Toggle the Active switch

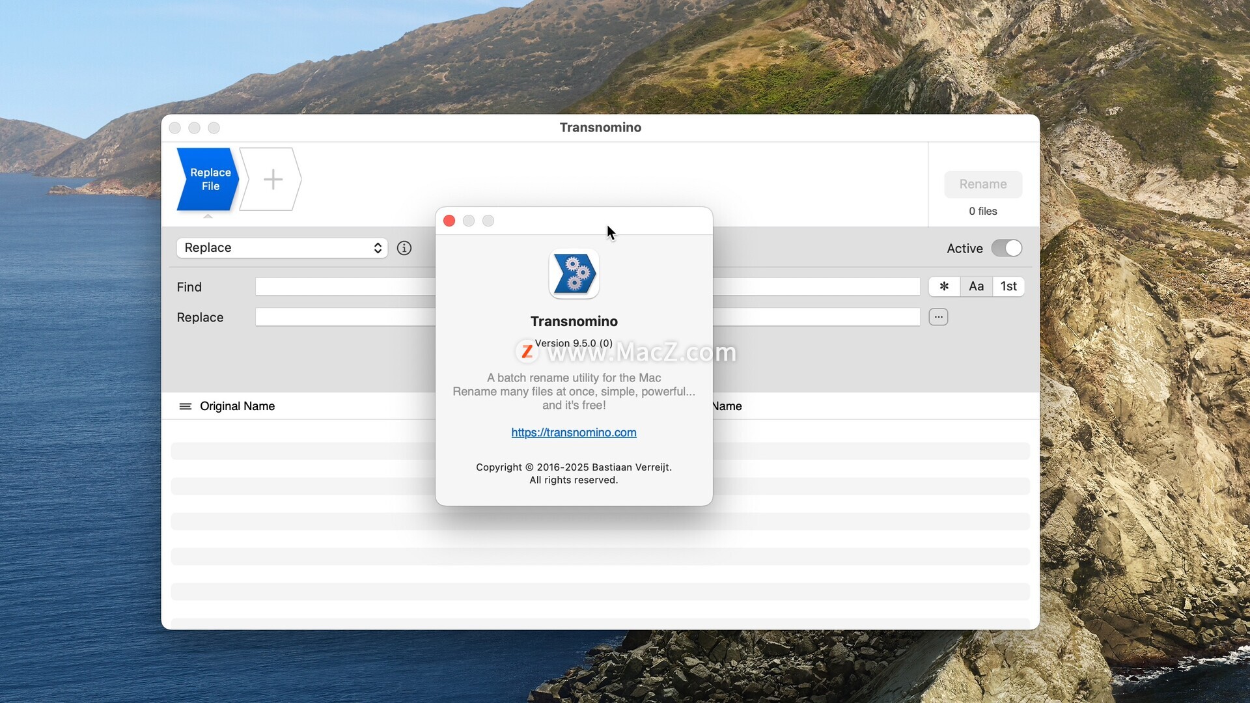click(1007, 248)
